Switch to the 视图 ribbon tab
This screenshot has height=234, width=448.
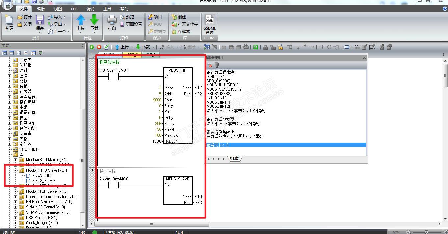coord(58,9)
